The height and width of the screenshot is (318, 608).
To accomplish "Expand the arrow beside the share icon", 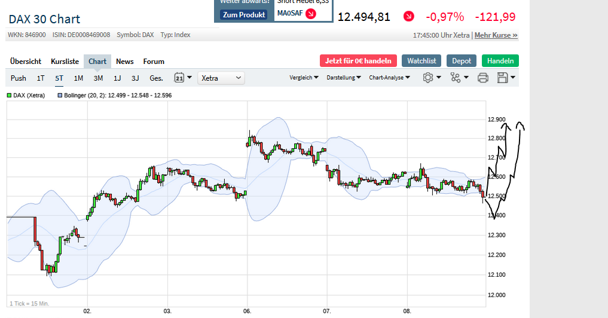I will click(466, 78).
